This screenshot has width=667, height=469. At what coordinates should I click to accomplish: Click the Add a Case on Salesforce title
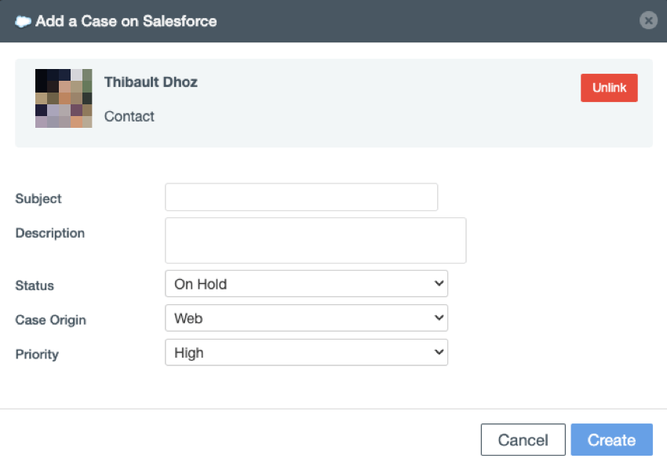[126, 21]
